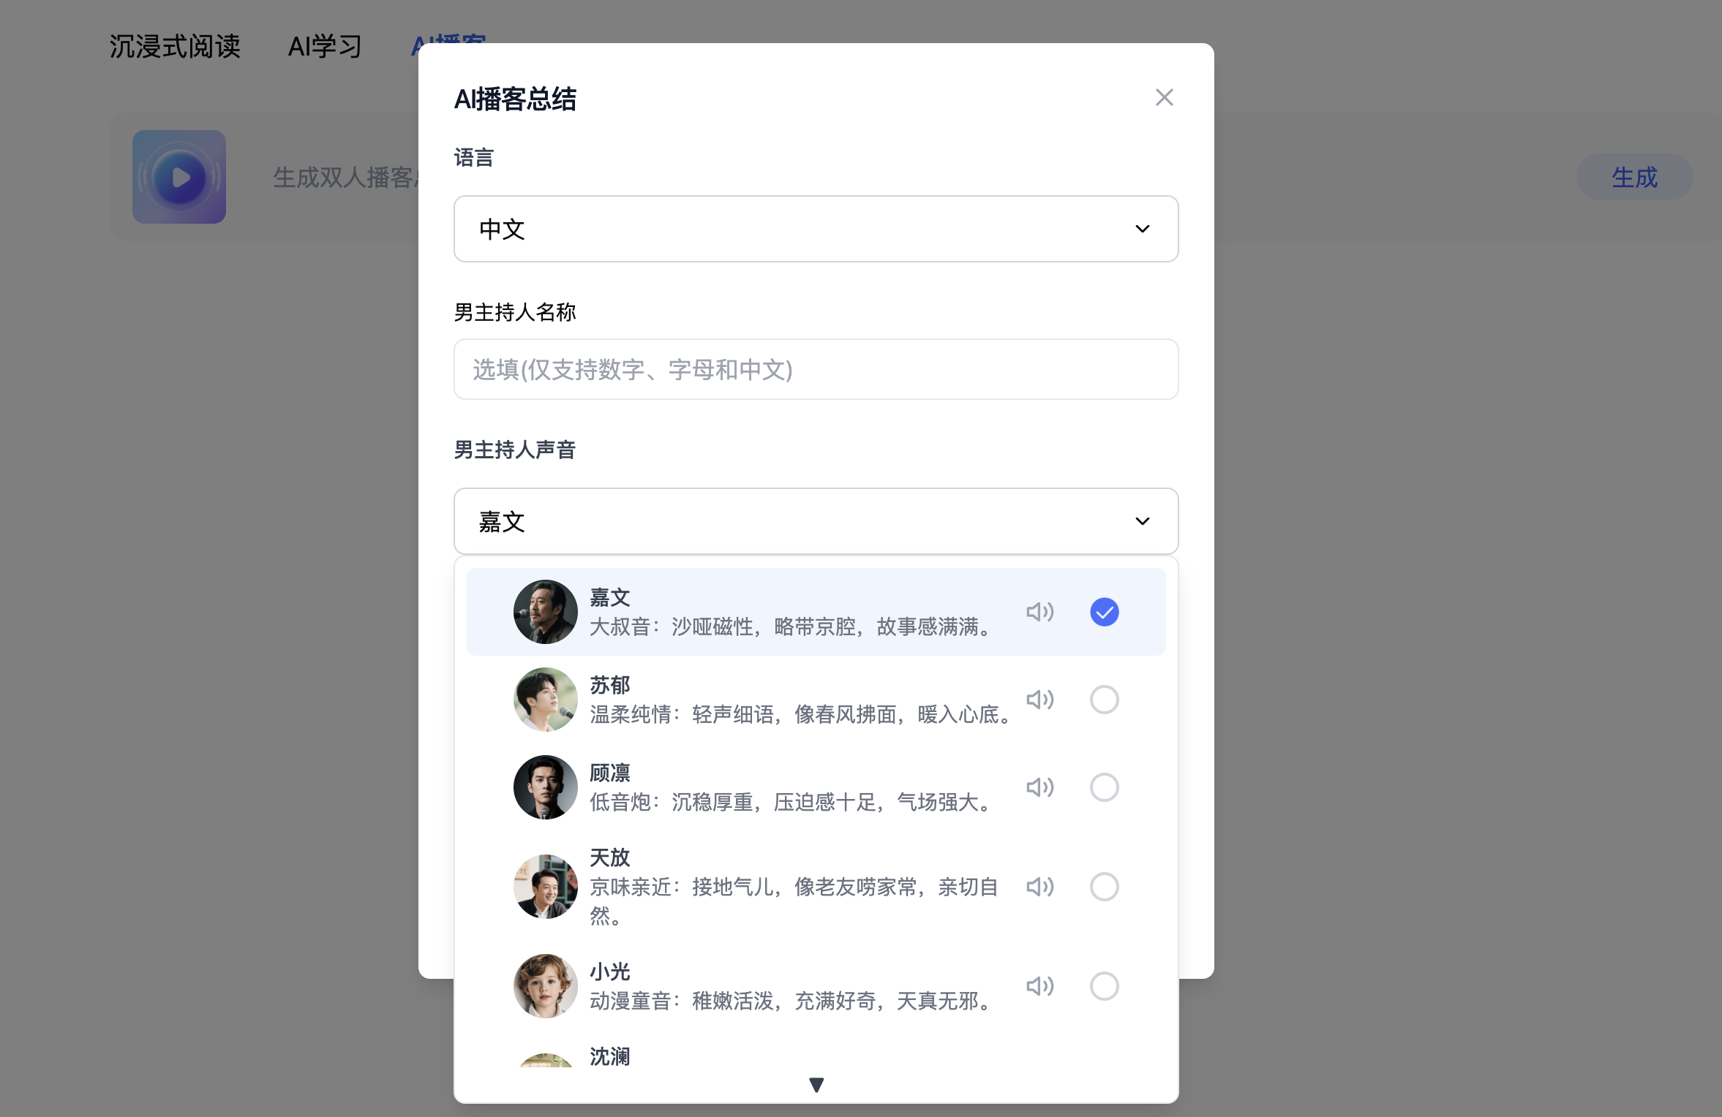The image size is (1722, 1117).
Task: Play the 天放 voice preview
Action: pyautogui.click(x=1039, y=887)
